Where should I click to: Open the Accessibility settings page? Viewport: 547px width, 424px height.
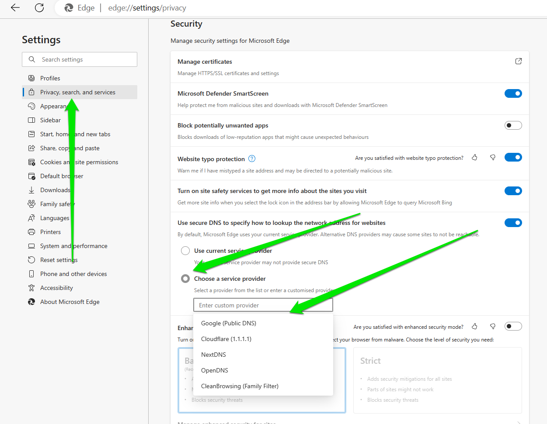[x=80, y=288]
